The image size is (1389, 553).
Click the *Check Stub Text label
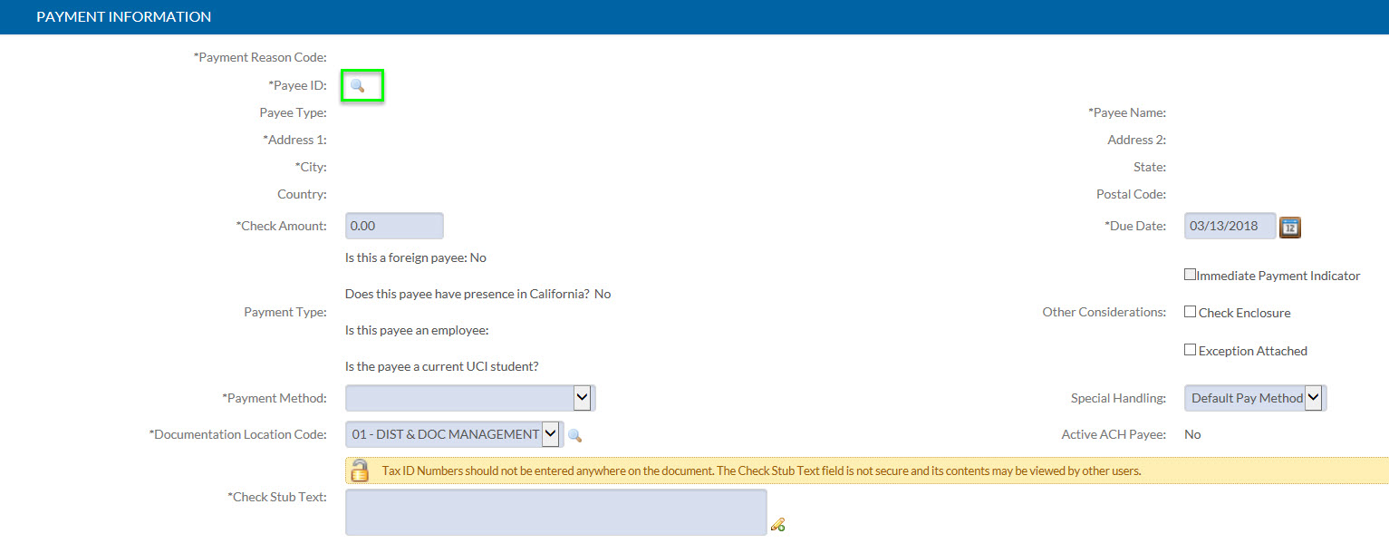[277, 497]
